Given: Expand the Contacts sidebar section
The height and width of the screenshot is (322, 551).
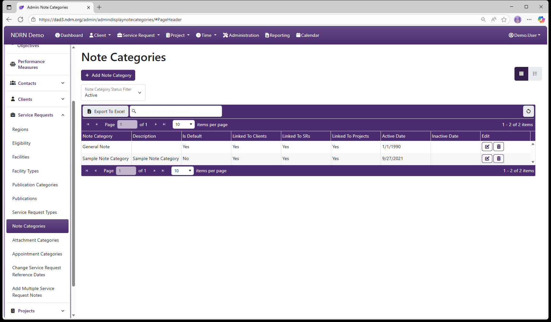Looking at the screenshot, I should tap(37, 83).
